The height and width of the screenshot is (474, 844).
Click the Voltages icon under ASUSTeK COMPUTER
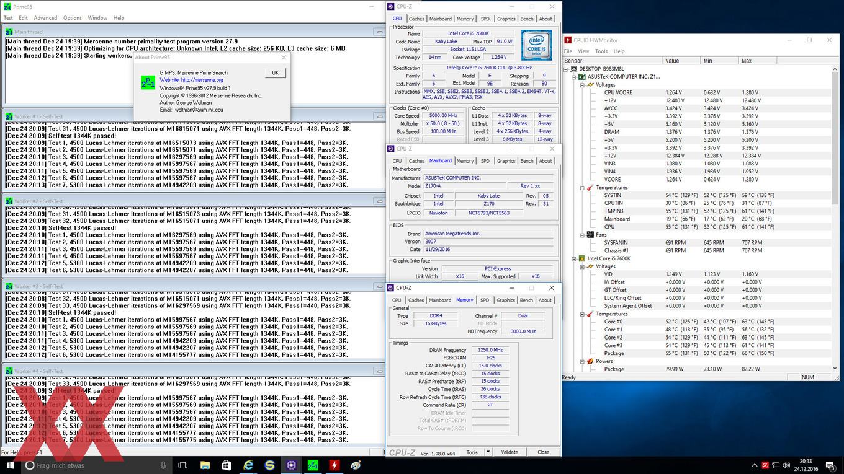coord(590,85)
